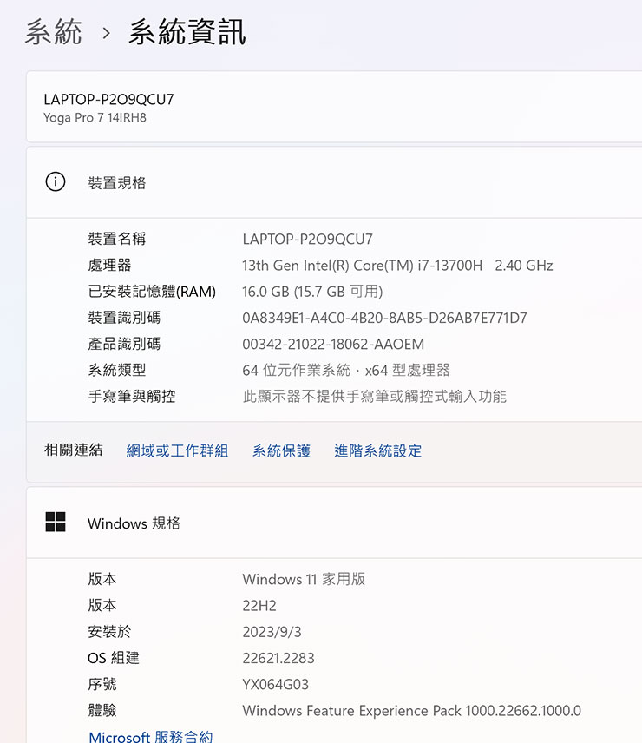Open the 網域或工作群組 link
The width and height of the screenshot is (642, 743).
tap(177, 450)
